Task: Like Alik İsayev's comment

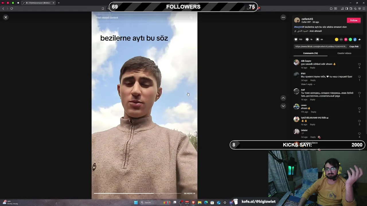Action: point(359,64)
